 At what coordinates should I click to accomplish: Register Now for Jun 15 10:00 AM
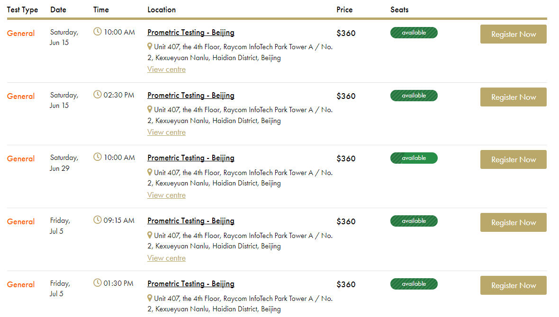tap(513, 34)
